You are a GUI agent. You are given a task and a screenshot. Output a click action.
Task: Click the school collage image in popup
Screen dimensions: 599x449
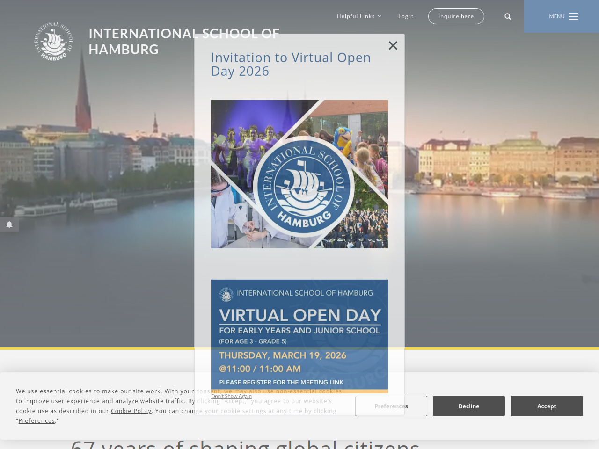coord(299,174)
